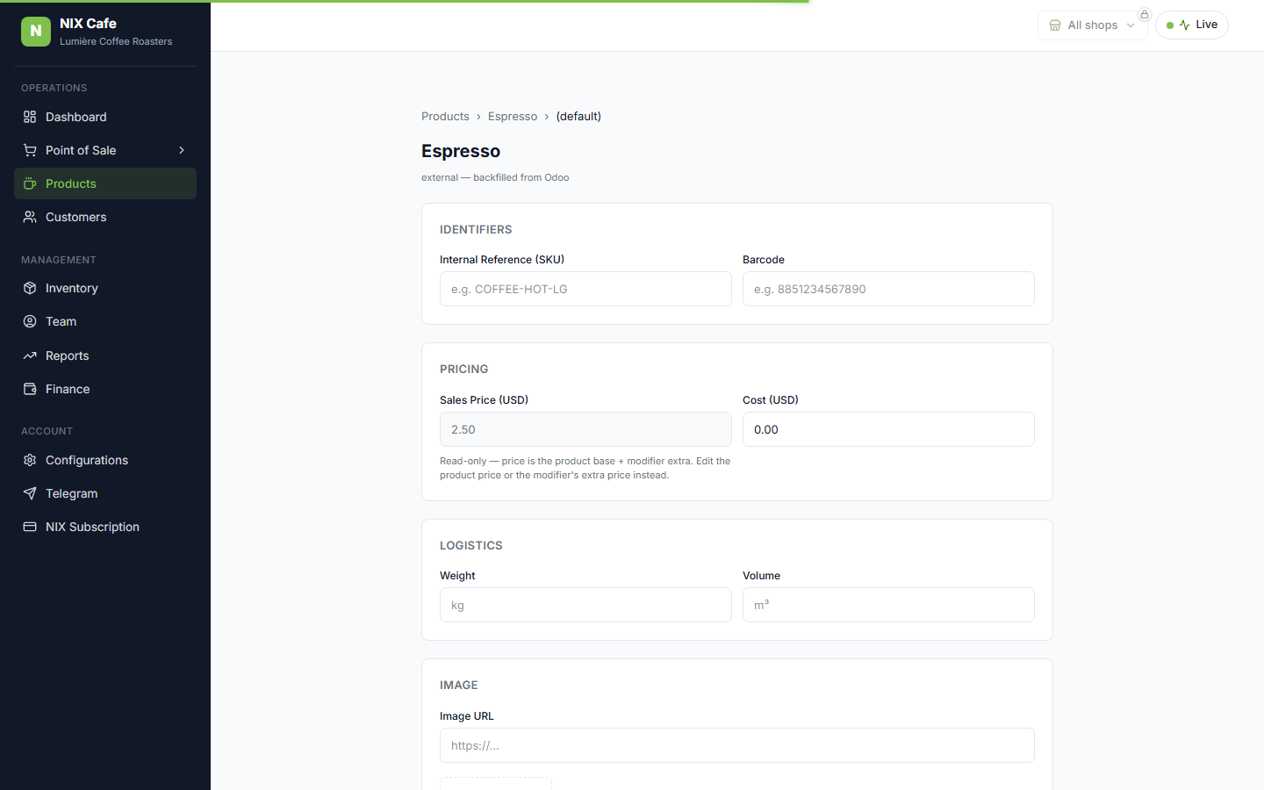Click the Live status button

point(1192,25)
